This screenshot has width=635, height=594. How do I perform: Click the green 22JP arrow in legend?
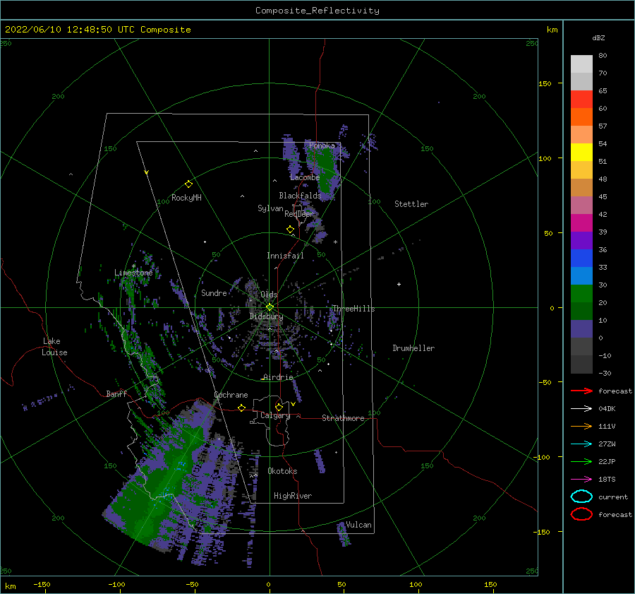(581, 461)
